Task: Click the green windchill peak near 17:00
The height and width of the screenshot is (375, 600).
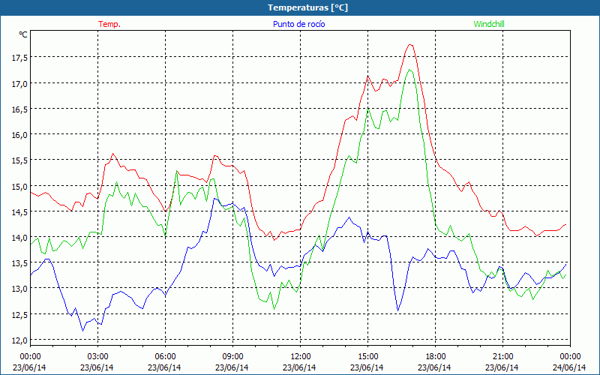Action: click(409, 70)
